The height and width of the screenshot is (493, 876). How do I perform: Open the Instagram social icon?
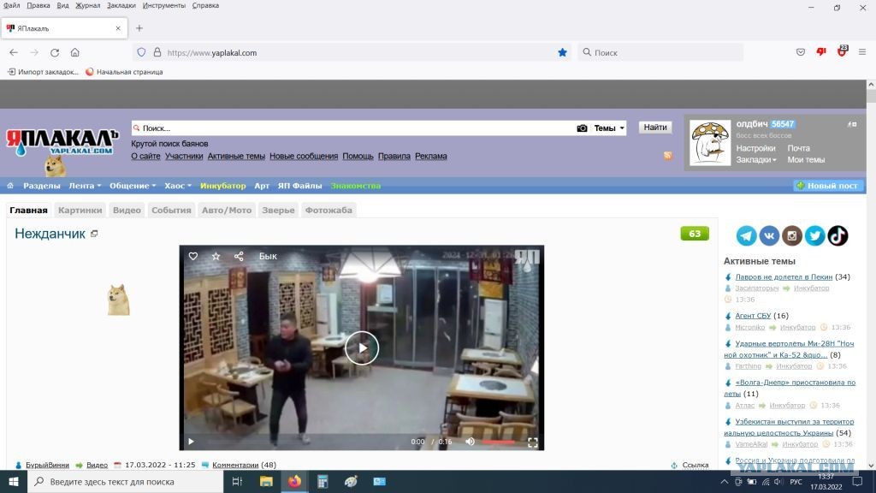(791, 236)
